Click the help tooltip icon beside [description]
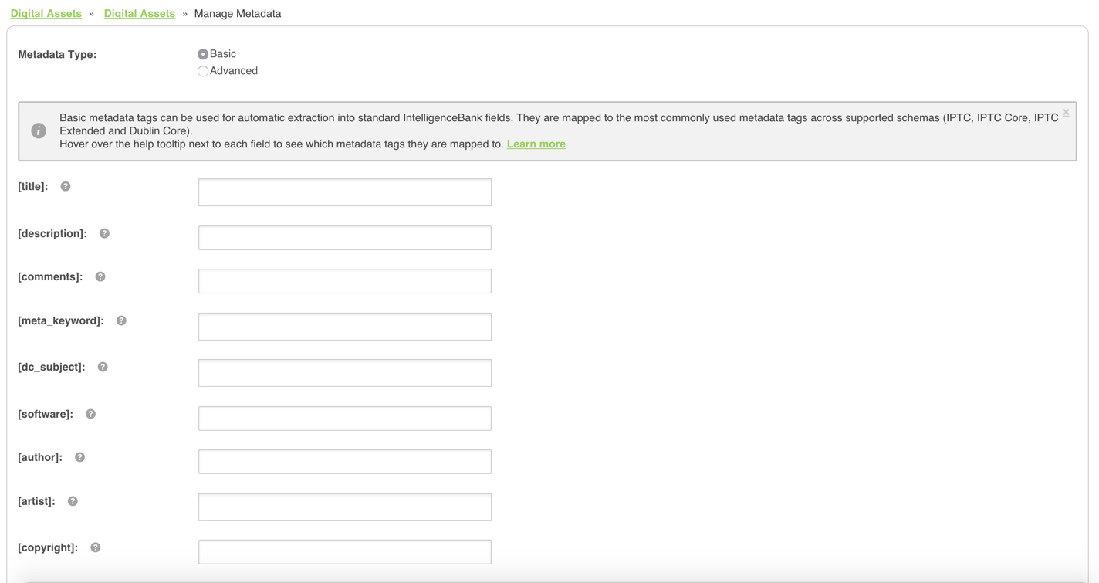Screen dimensions: 1099x583 [104, 233]
